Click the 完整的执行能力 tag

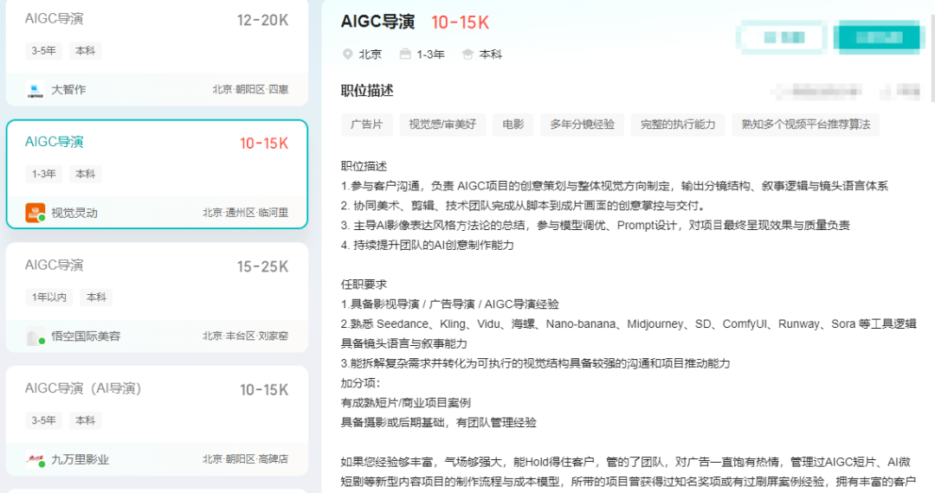(678, 125)
